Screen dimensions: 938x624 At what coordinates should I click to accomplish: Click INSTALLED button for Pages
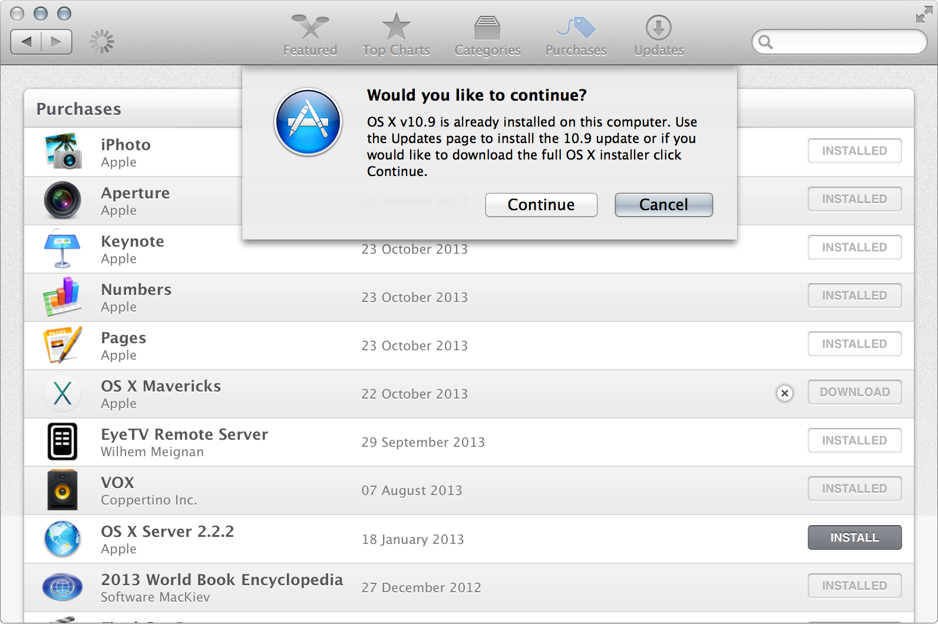click(x=854, y=344)
